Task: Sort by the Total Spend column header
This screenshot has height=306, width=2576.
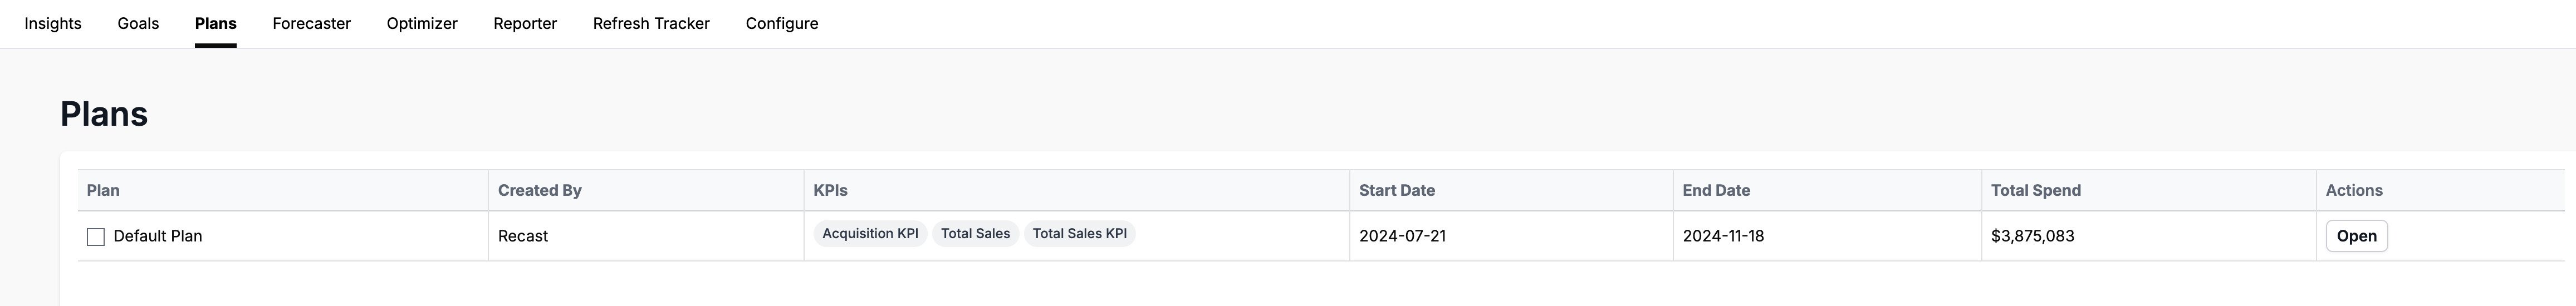Action: pos(2035,190)
